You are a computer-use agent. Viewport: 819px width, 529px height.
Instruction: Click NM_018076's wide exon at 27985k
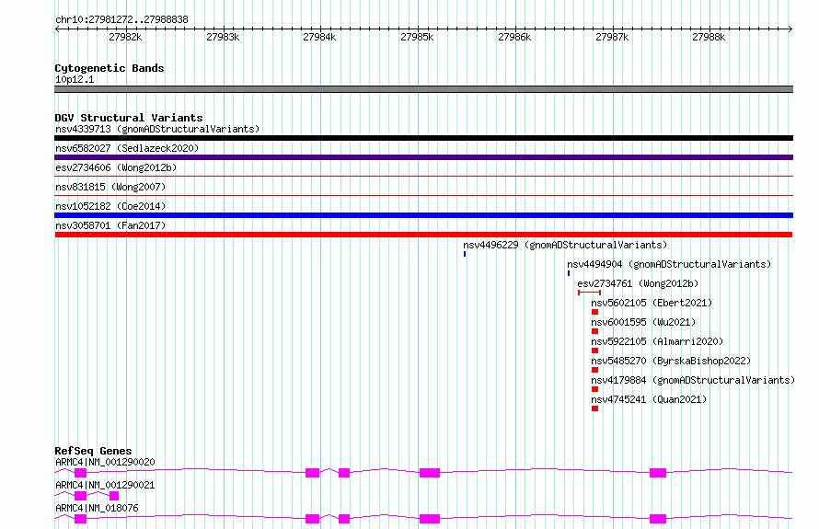click(430, 519)
